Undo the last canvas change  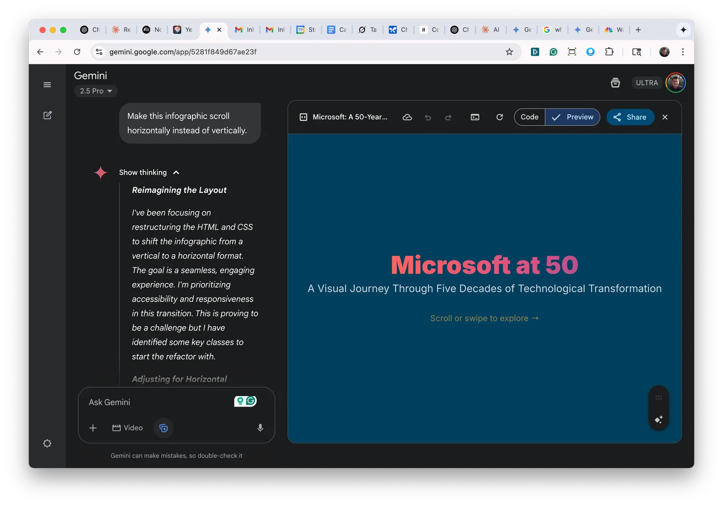pyautogui.click(x=428, y=117)
